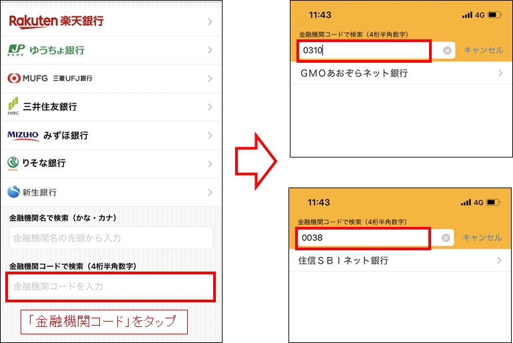This screenshot has height=343, width=513.
Task: Tap signal strength icon in the upper phone screen
Action: coord(467,15)
